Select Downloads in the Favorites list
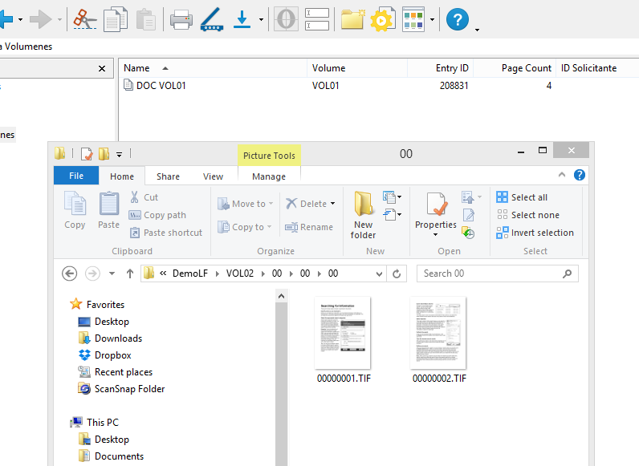Viewport: 639px width, 466px height. (x=118, y=338)
